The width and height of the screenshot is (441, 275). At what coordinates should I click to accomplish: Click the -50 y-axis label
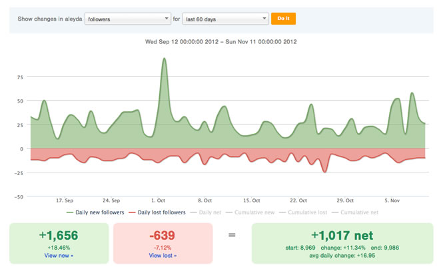click(19, 197)
